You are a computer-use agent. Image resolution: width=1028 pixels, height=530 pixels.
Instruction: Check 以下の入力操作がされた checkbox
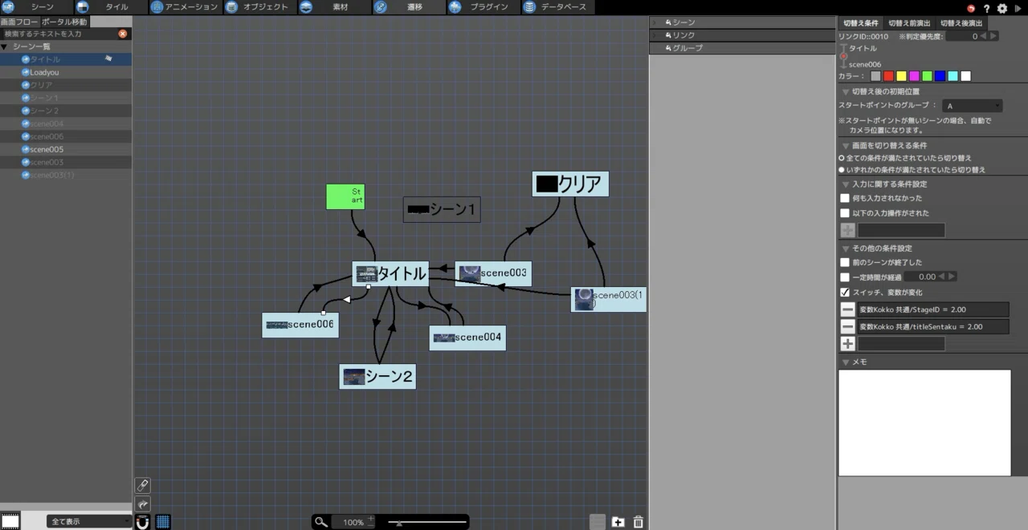click(x=844, y=213)
